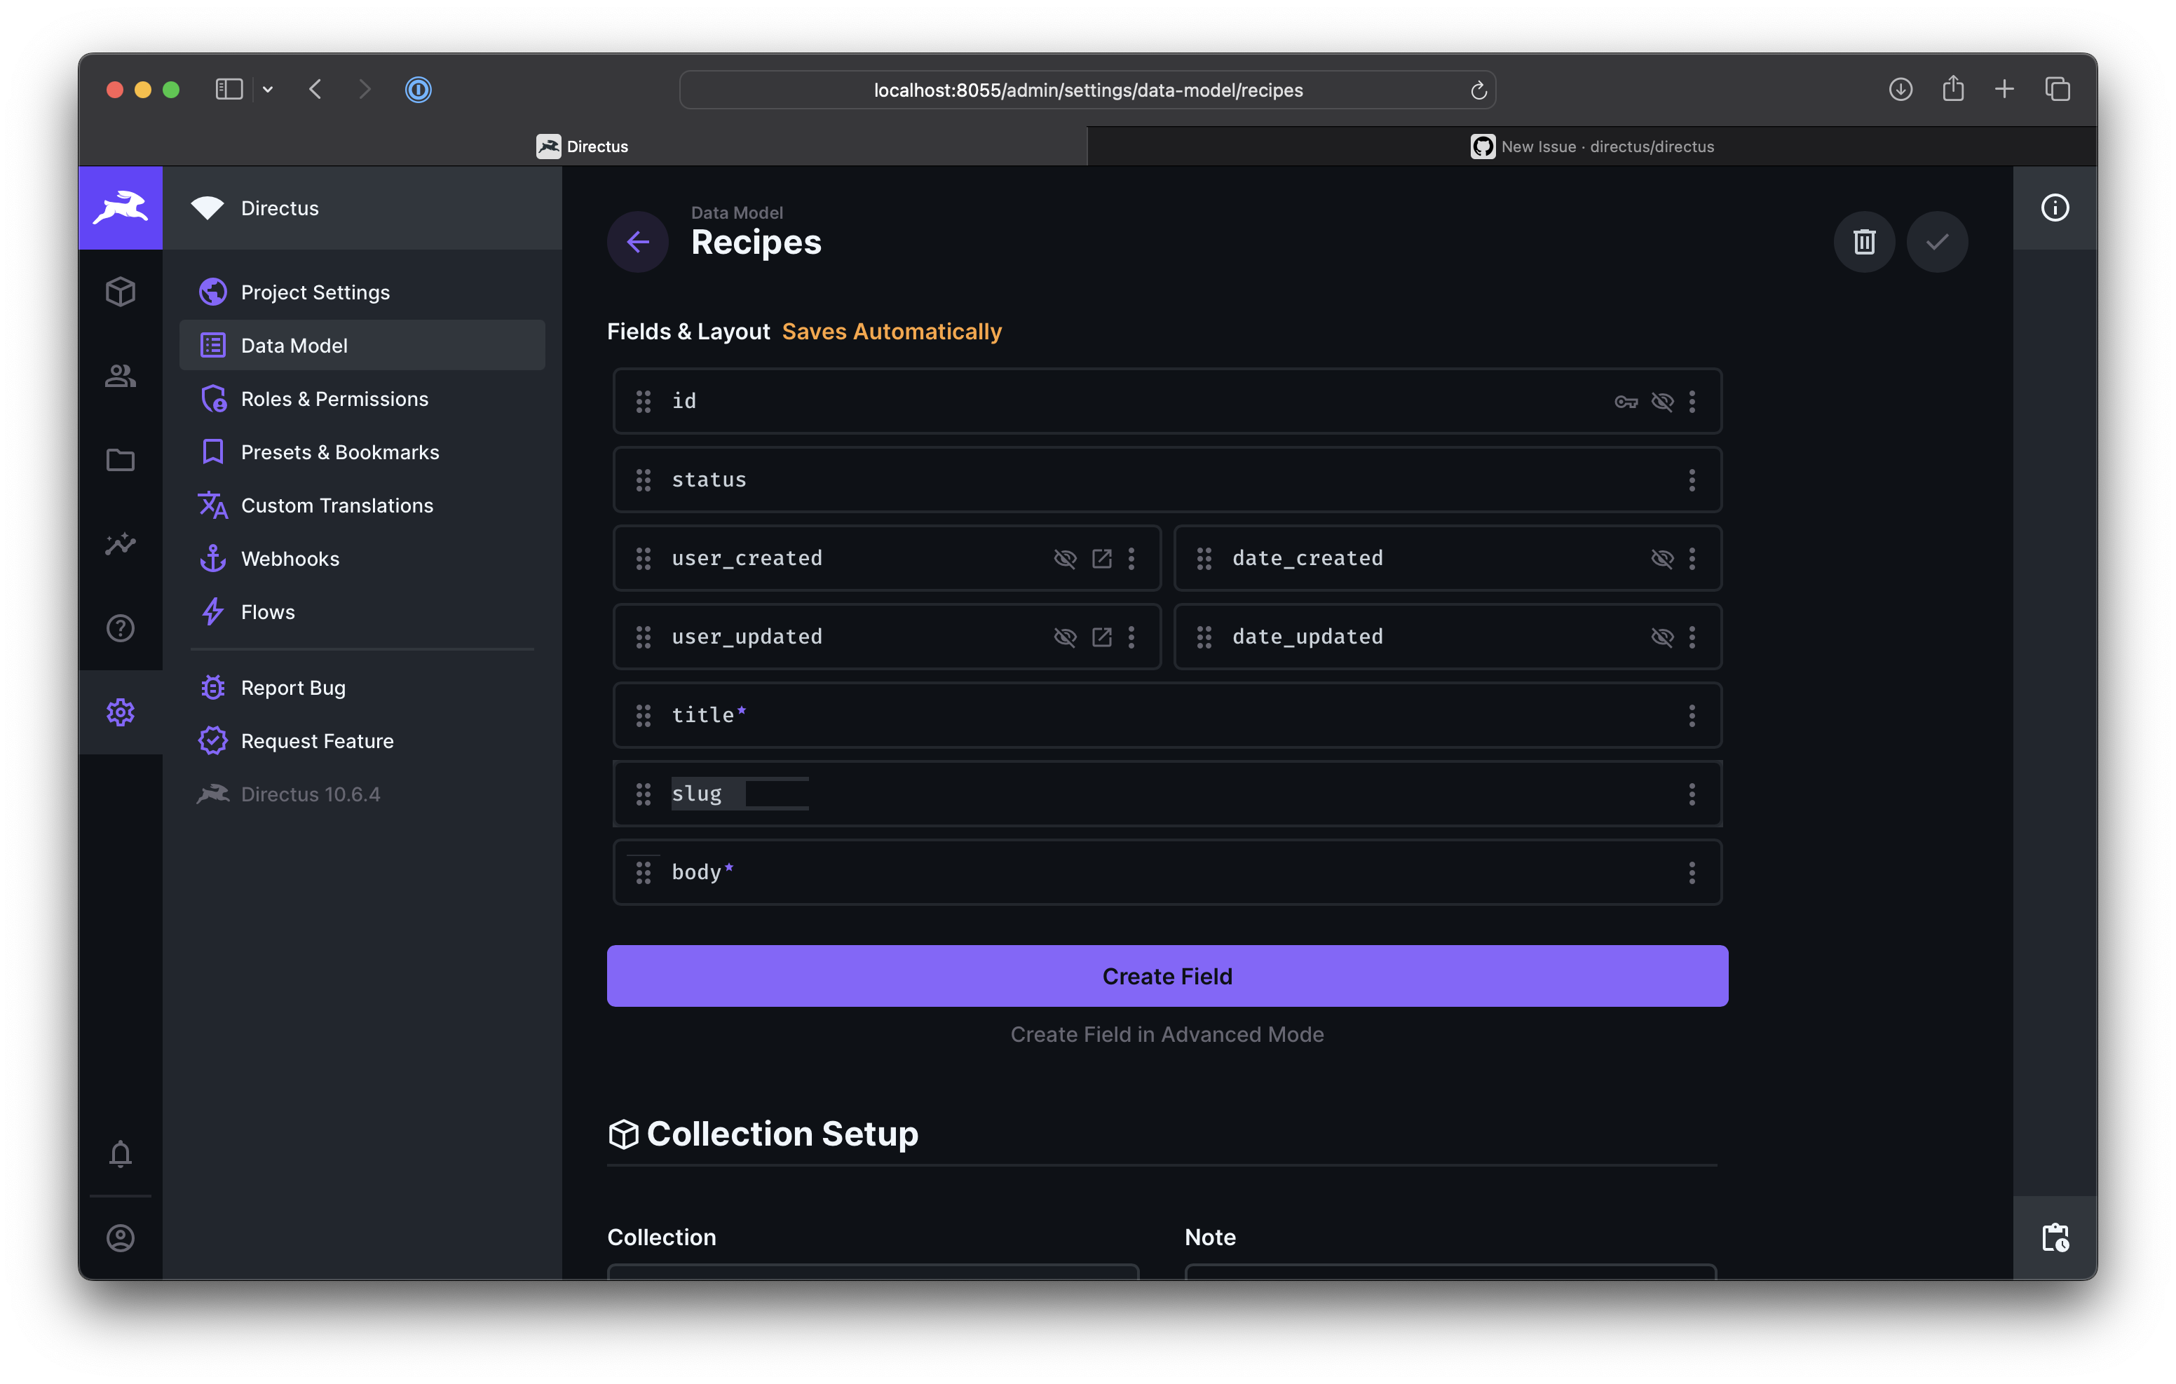The height and width of the screenshot is (1384, 2176).
Task: Hide the user_updated field via eye icon
Action: point(1066,637)
